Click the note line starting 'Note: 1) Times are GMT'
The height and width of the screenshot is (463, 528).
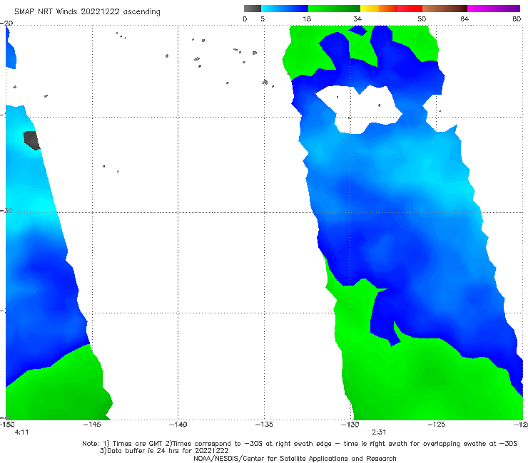[x=300, y=444]
